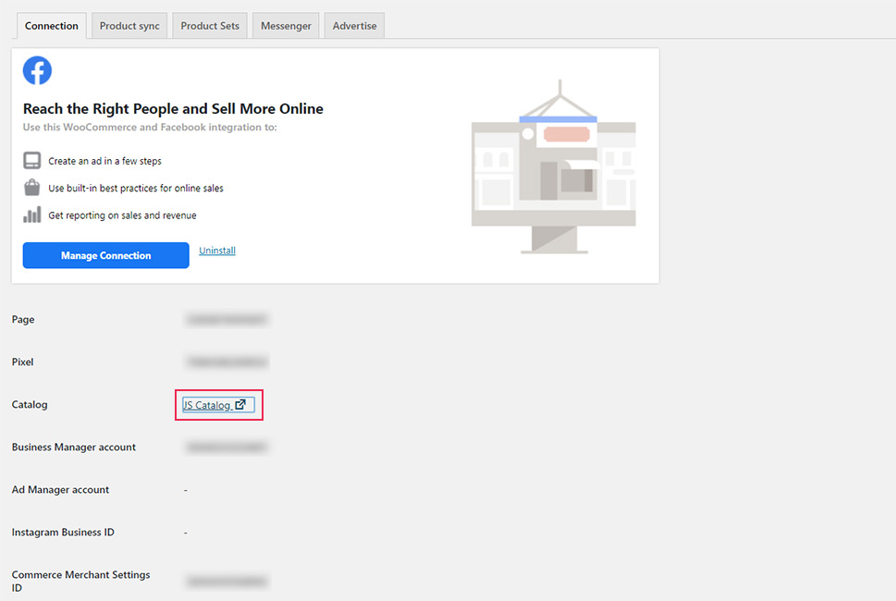The image size is (896, 601).
Task: Click the blurred Pixel value
Action: pyautogui.click(x=227, y=362)
